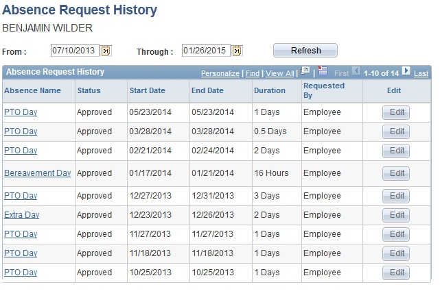
Task: Click the Find link in grid header
Action: point(253,73)
